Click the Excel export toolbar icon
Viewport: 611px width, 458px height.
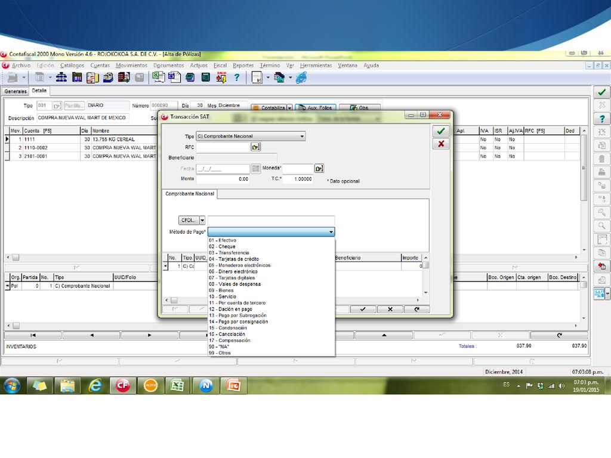pos(158,78)
